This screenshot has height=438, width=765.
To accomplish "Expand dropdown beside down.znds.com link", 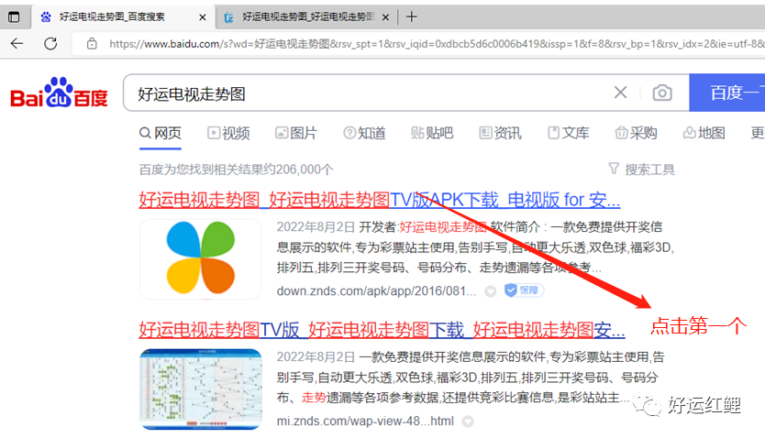I will (491, 291).
